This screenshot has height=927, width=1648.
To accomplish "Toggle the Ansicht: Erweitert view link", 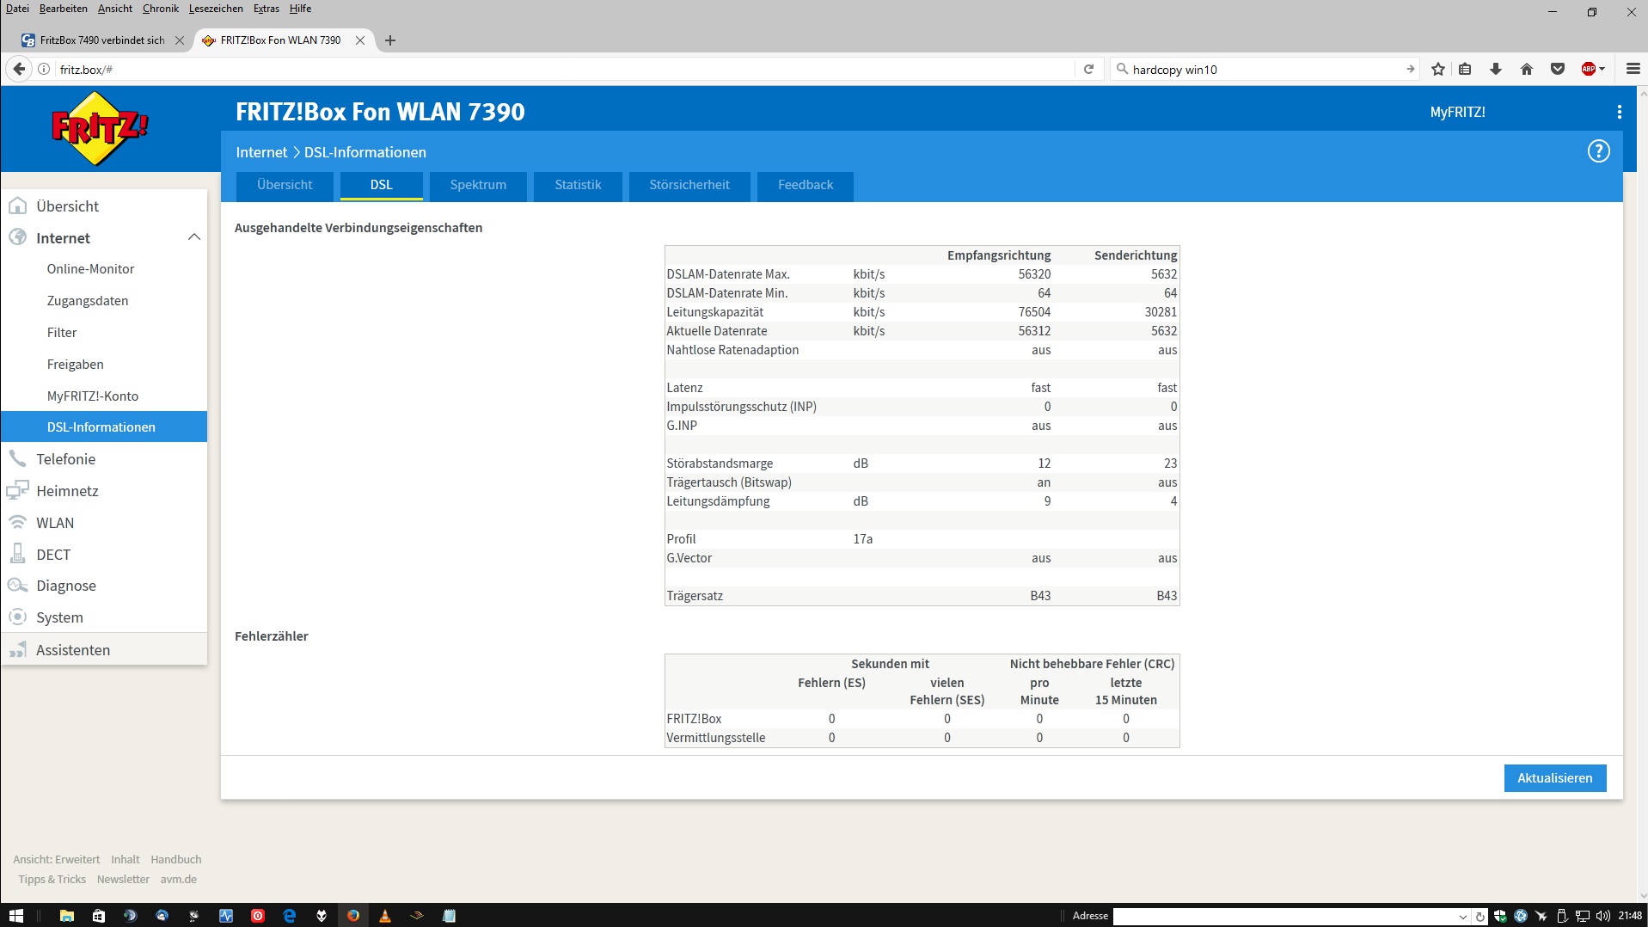I will 57,859.
